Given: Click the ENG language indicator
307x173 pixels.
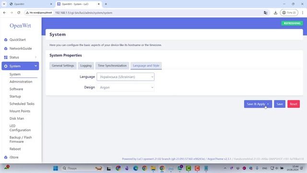Looking at the screenshot, I should click(264, 168).
